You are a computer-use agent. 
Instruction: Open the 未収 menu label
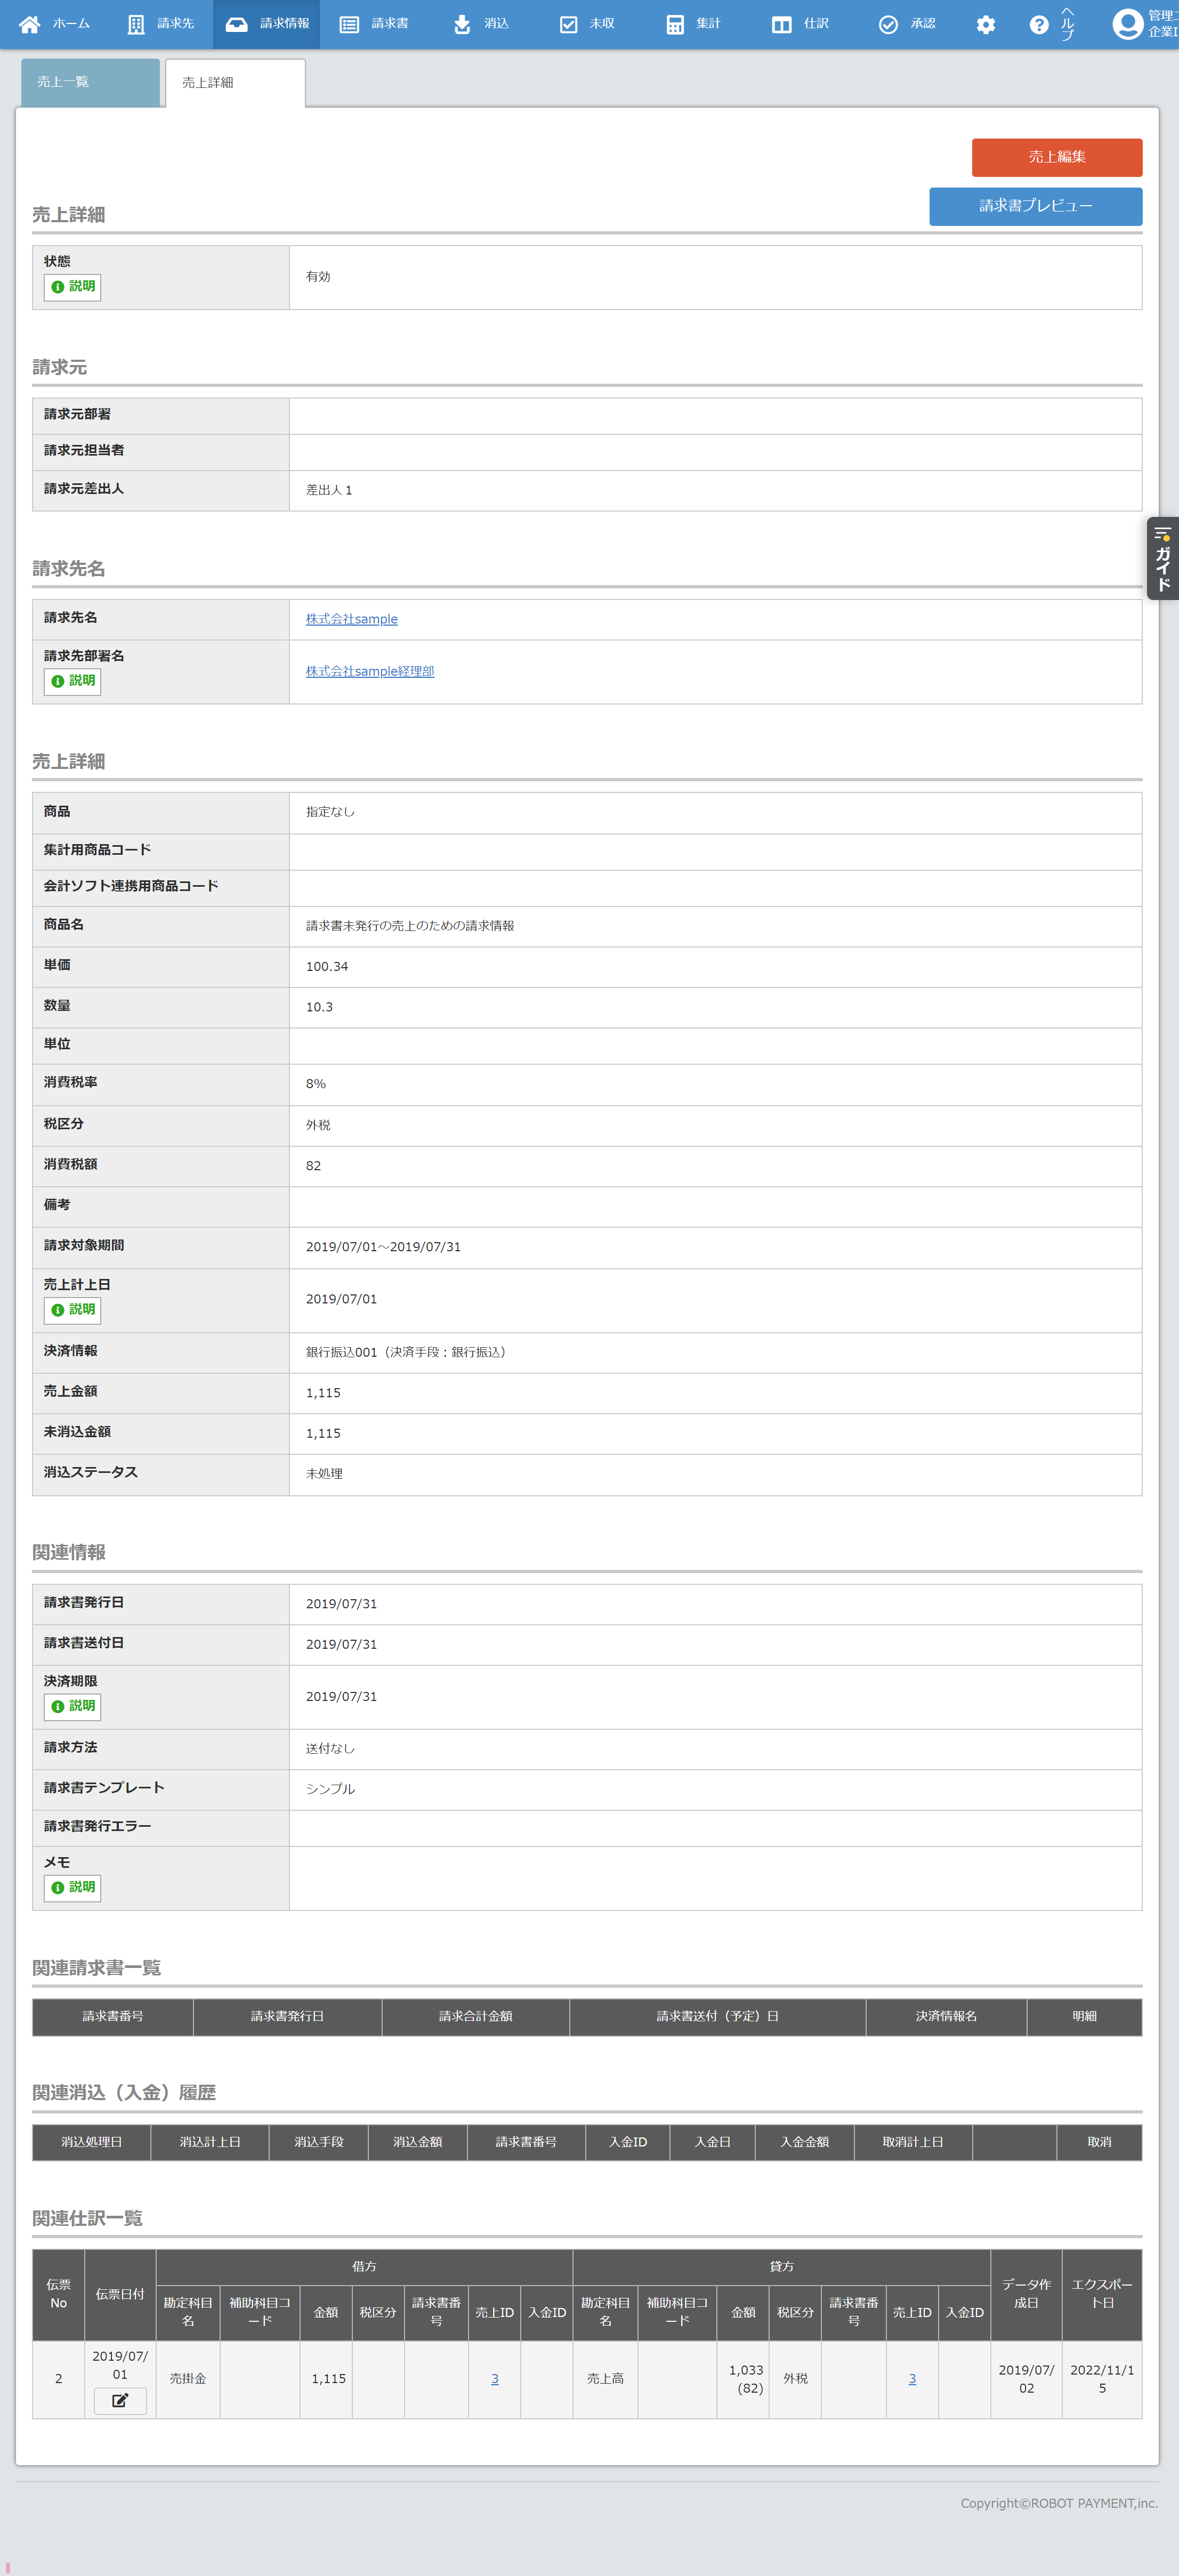(602, 24)
